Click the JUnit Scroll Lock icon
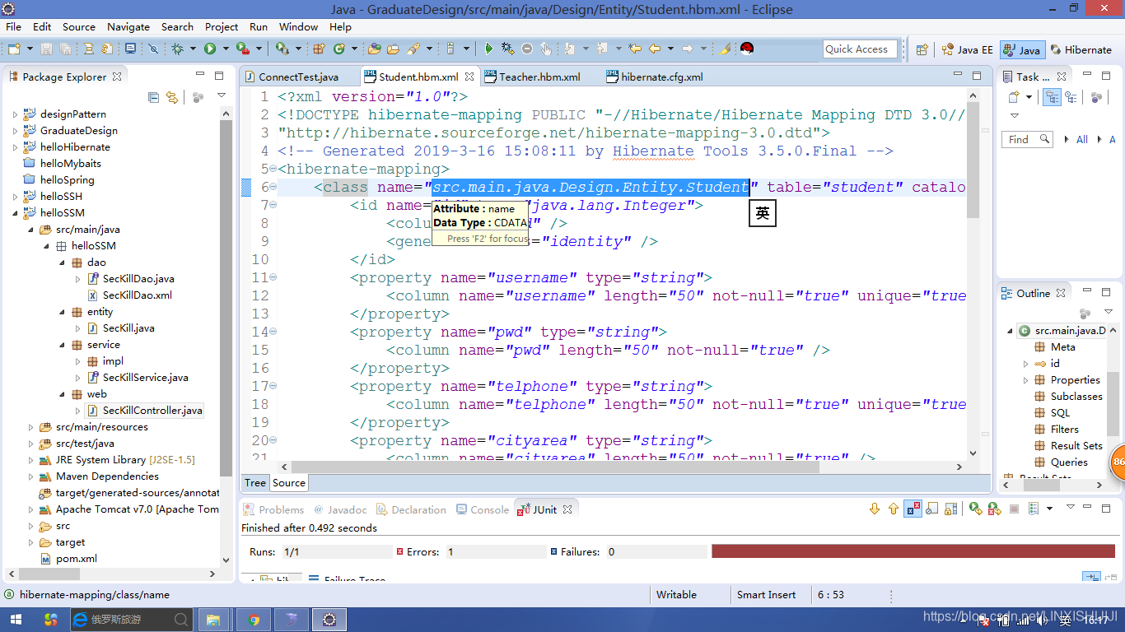The height and width of the screenshot is (632, 1125). [x=951, y=509]
